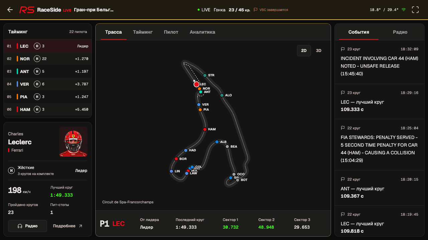
Task: Click the tyre icon beside Жёсткие
Action: point(11,170)
